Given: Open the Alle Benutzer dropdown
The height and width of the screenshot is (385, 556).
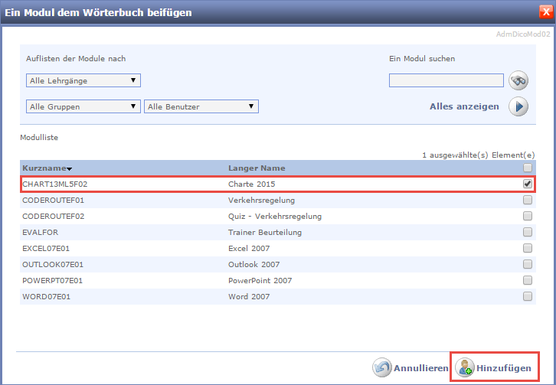Looking at the screenshot, I should tap(201, 106).
